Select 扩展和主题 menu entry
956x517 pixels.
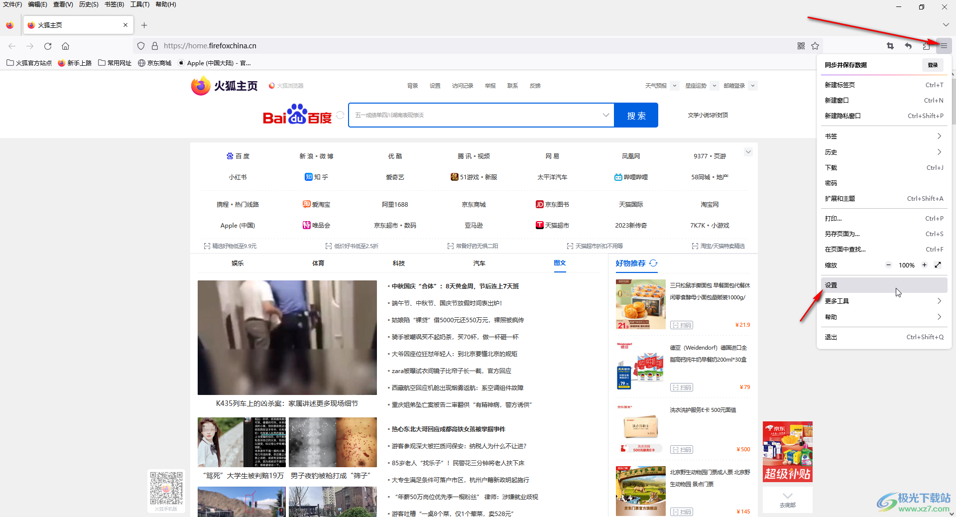pyautogui.click(x=884, y=198)
